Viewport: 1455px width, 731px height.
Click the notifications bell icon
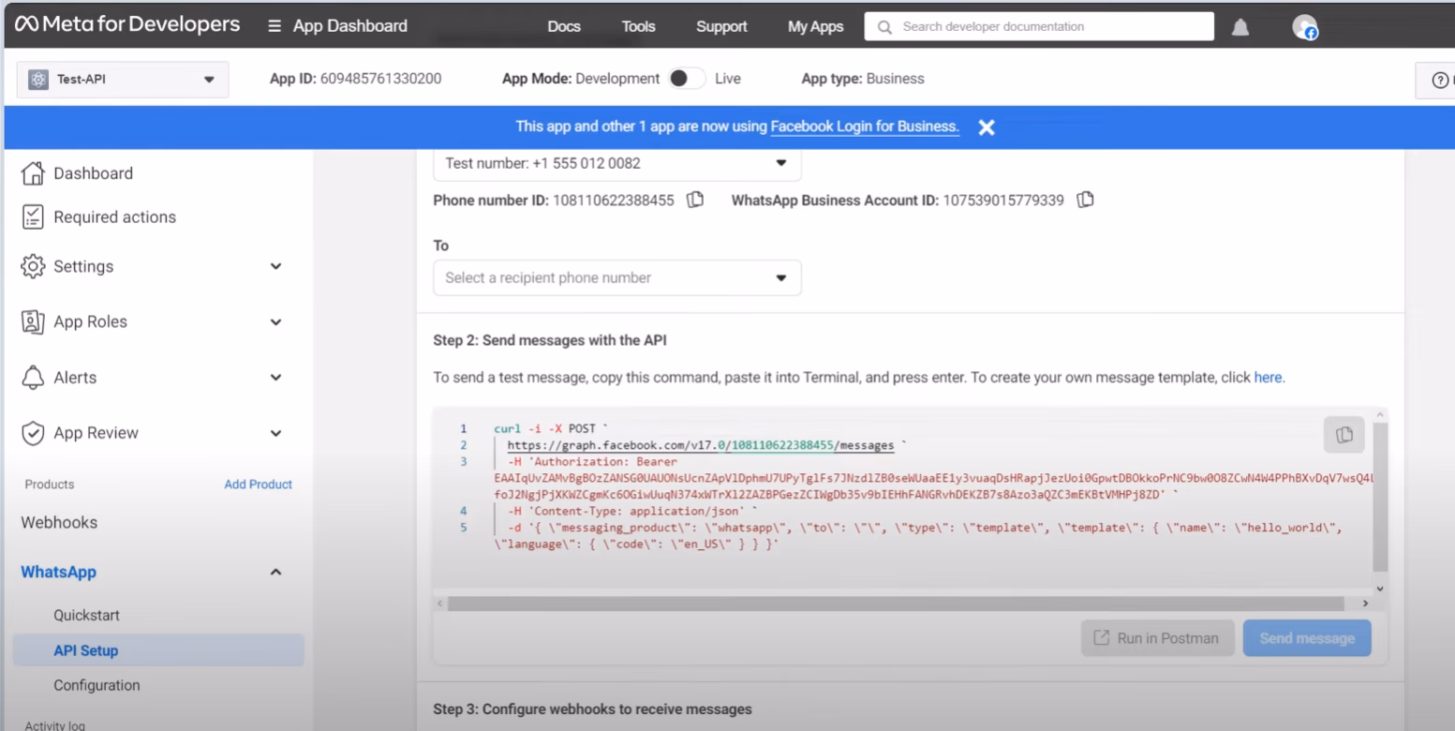(1240, 27)
